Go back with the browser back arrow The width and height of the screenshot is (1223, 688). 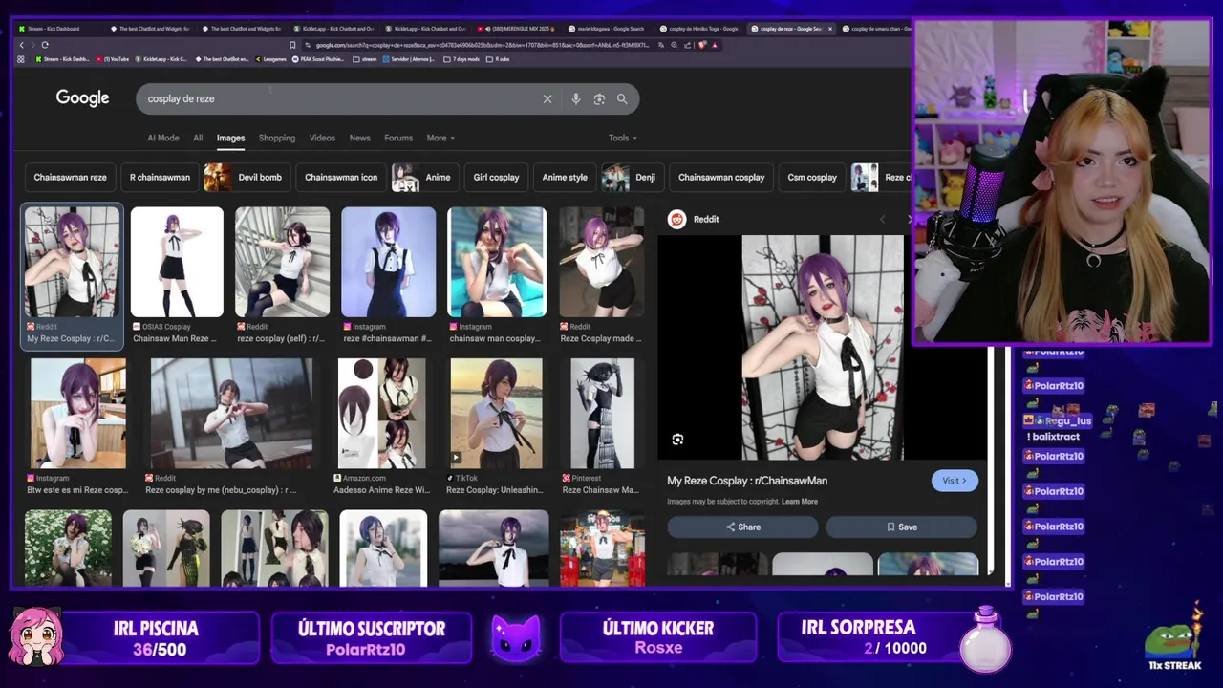tap(21, 45)
